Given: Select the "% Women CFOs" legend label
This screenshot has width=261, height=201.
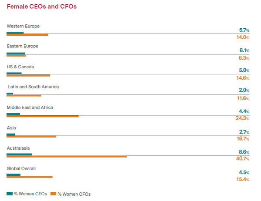Looking at the screenshot, I should pos(74,194).
